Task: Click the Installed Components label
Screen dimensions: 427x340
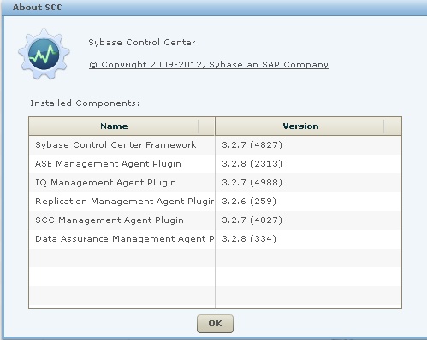Action: pyautogui.click(x=85, y=103)
